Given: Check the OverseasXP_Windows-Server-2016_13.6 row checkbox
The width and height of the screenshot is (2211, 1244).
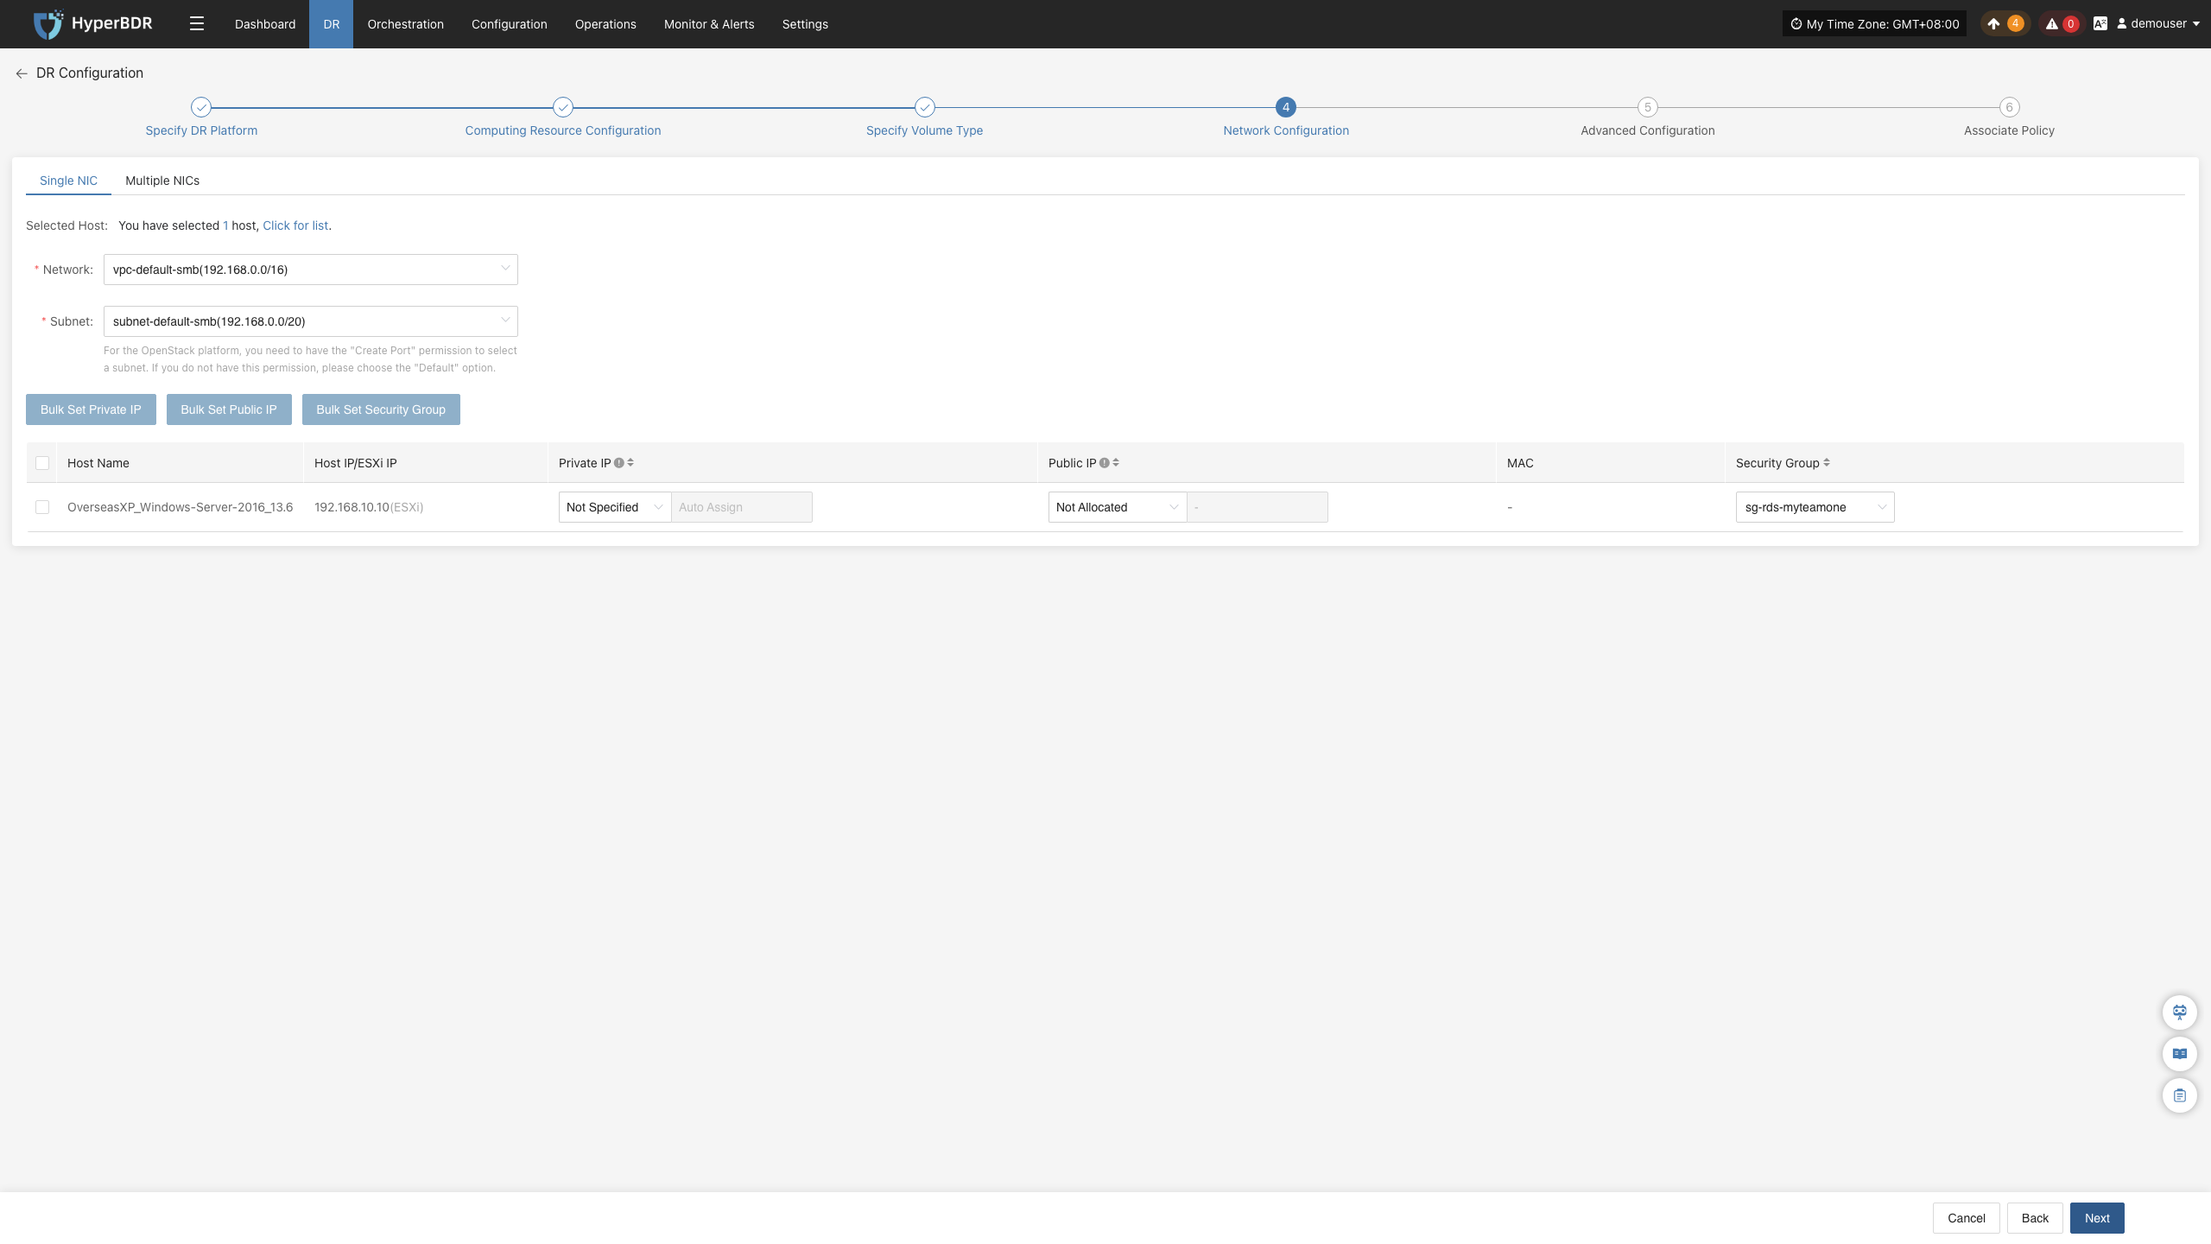Looking at the screenshot, I should tap(42, 507).
